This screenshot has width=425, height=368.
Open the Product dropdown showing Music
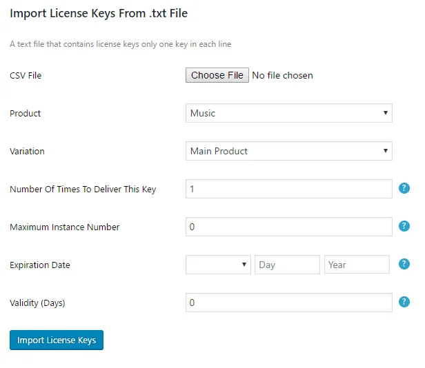[288, 113]
